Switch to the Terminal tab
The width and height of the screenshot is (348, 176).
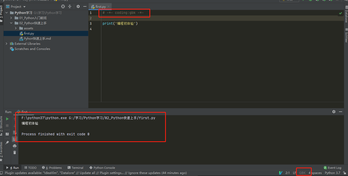[75, 168]
